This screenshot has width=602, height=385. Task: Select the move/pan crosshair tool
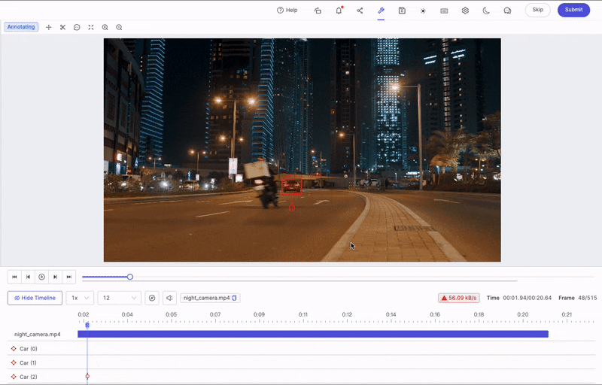(49, 27)
